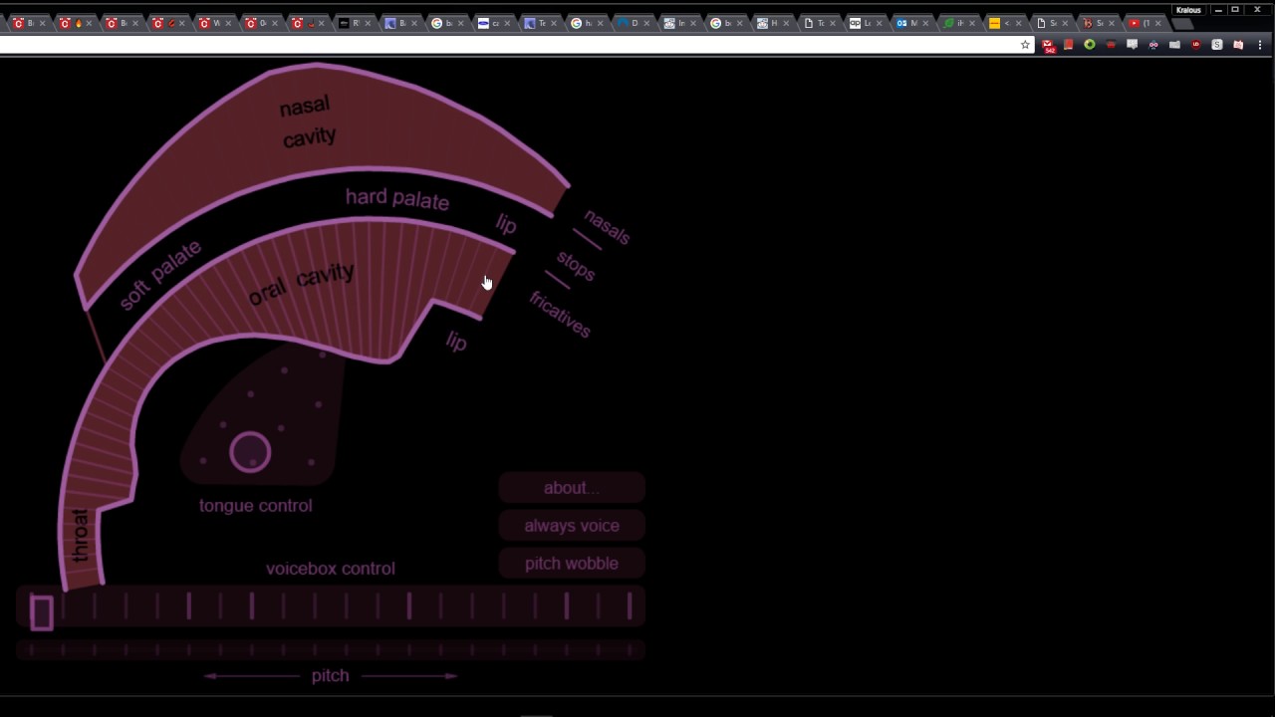Click the browser address bar
This screenshot has height=717, width=1275.
(508, 45)
